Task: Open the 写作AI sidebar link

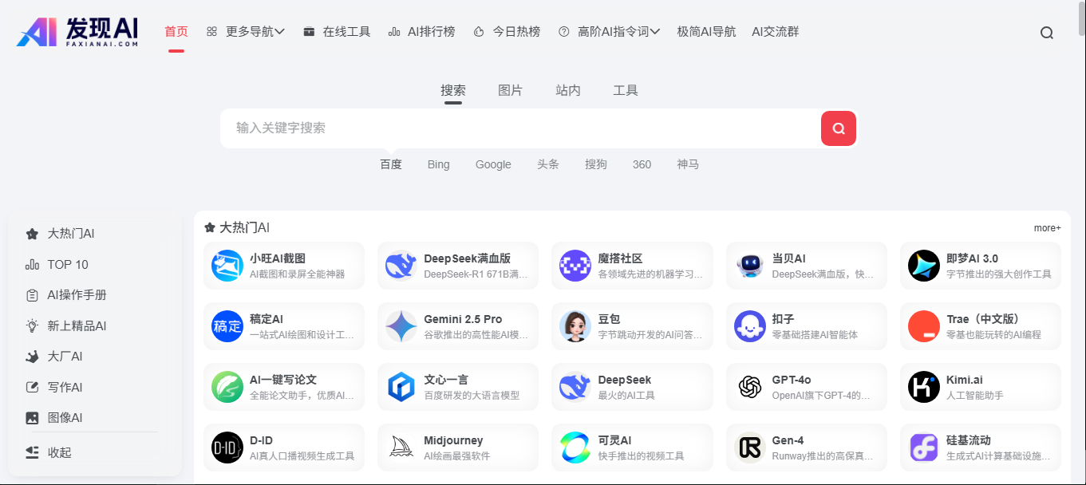Action: pyautogui.click(x=65, y=387)
